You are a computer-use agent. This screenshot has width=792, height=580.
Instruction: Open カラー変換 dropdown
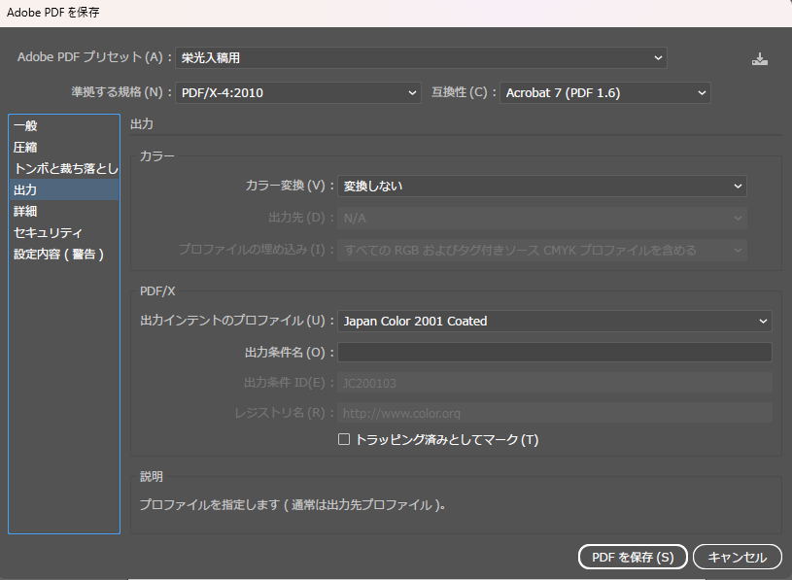click(542, 186)
